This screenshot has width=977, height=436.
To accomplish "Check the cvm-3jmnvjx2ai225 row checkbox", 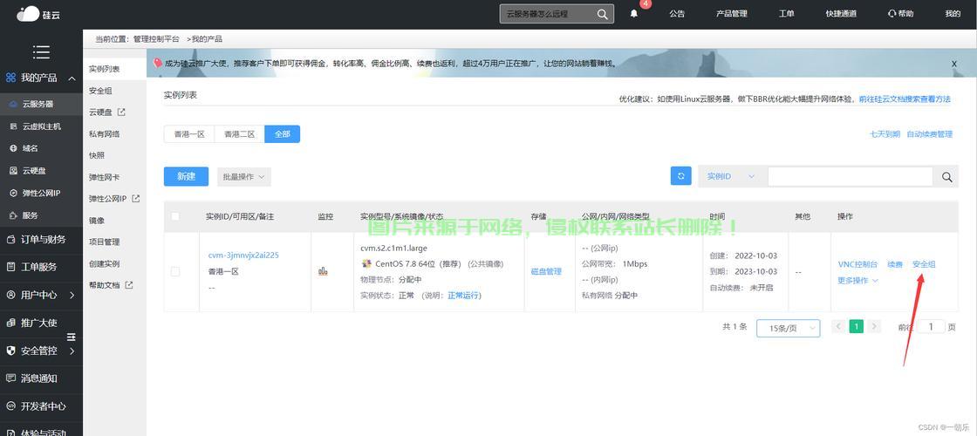I will click(x=175, y=271).
